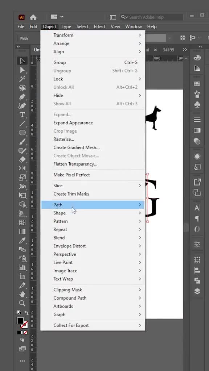This screenshot has width=209, height=371.
Task: Click the Home icon
Action: [x=33, y=17]
